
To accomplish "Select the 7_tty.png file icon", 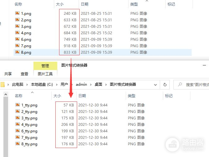I will pyautogui.click(x=18, y=137).
